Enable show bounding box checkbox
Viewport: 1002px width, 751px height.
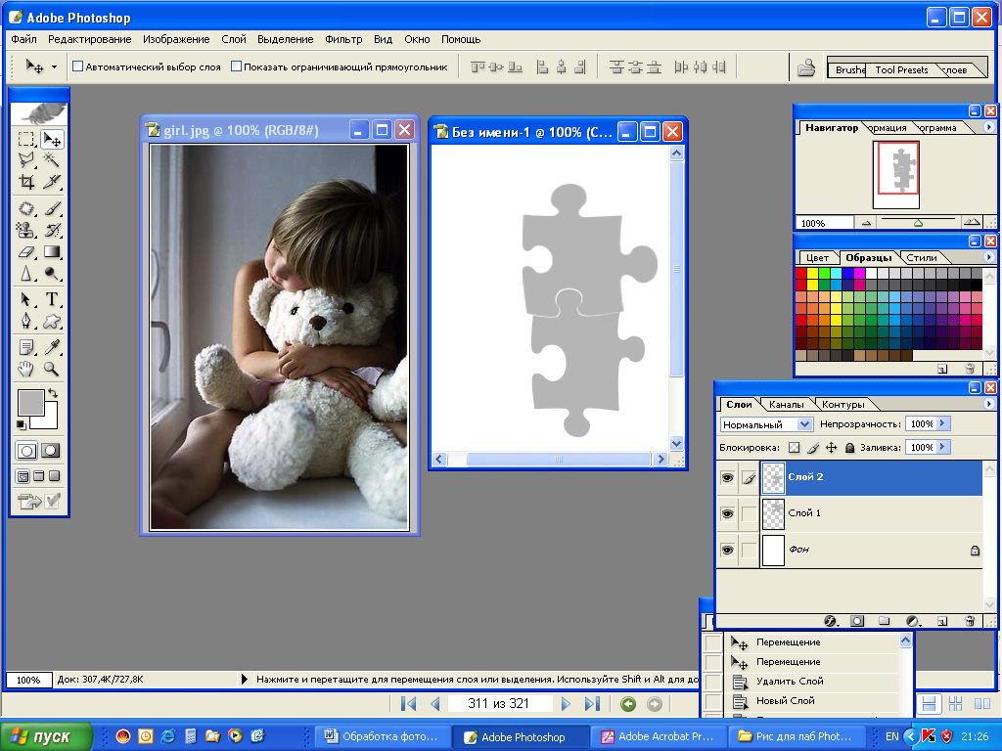[236, 66]
